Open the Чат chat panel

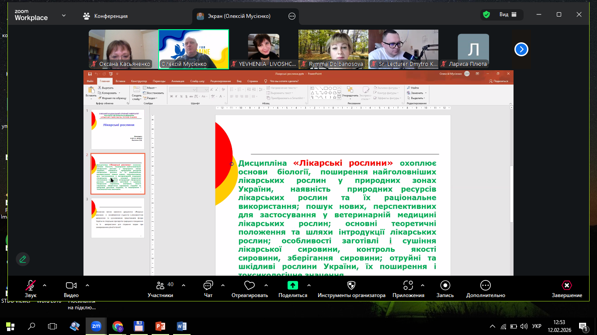(208, 286)
